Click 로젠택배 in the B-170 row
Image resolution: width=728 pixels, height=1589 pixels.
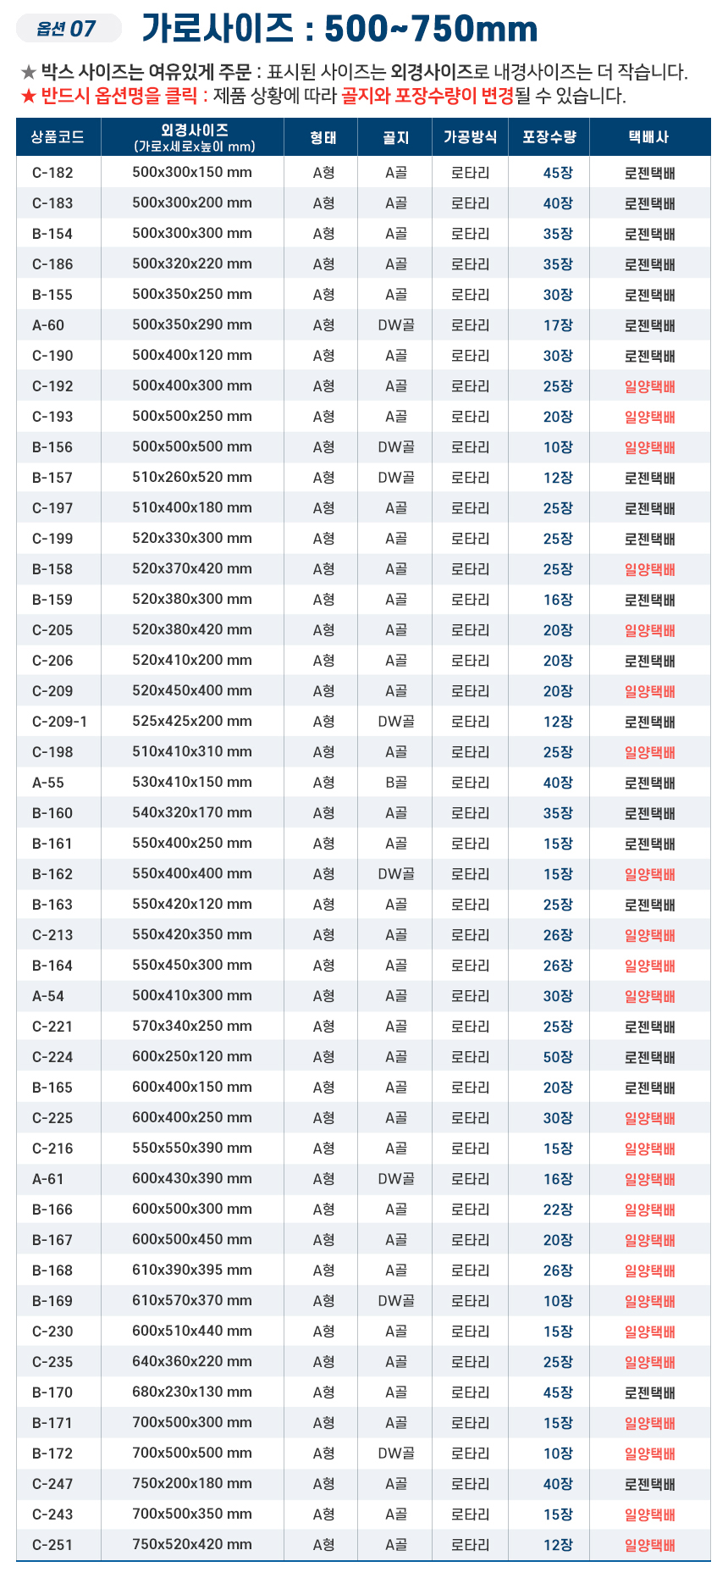(x=649, y=1392)
